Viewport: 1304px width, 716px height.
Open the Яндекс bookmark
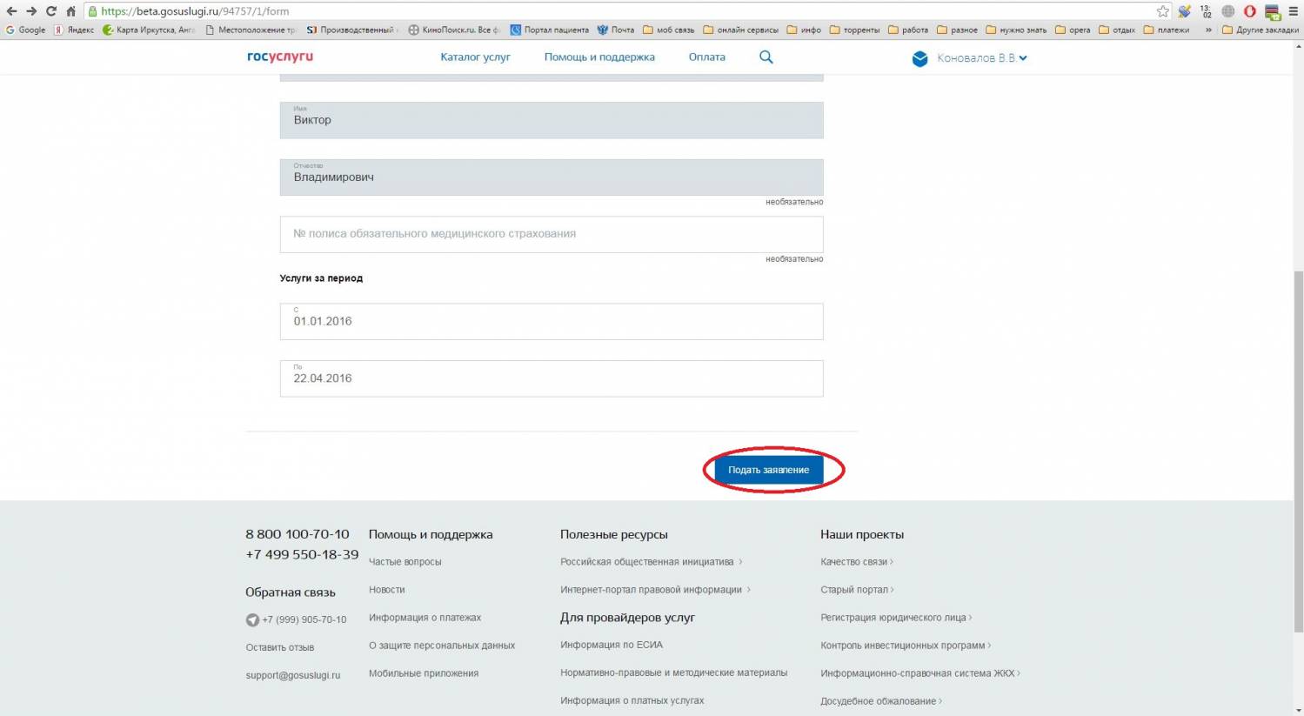pos(74,30)
